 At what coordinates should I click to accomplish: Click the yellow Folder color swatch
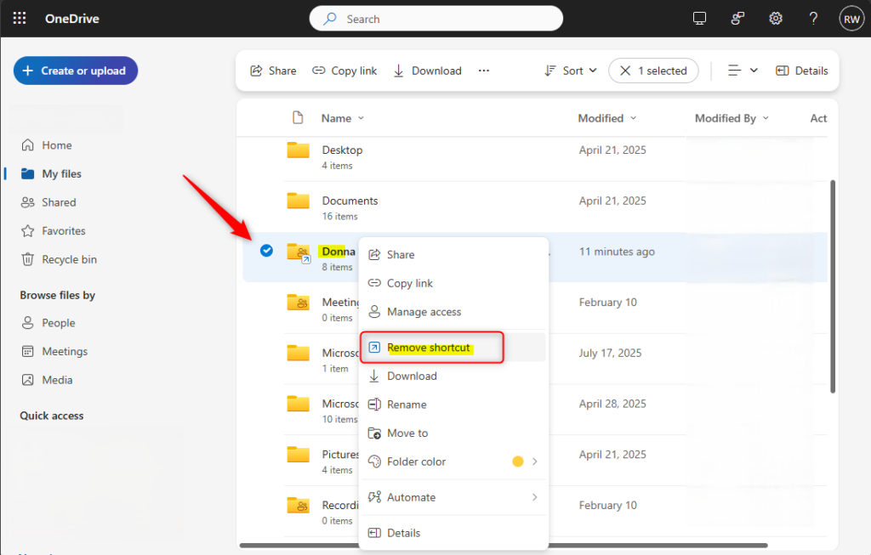pyautogui.click(x=518, y=462)
